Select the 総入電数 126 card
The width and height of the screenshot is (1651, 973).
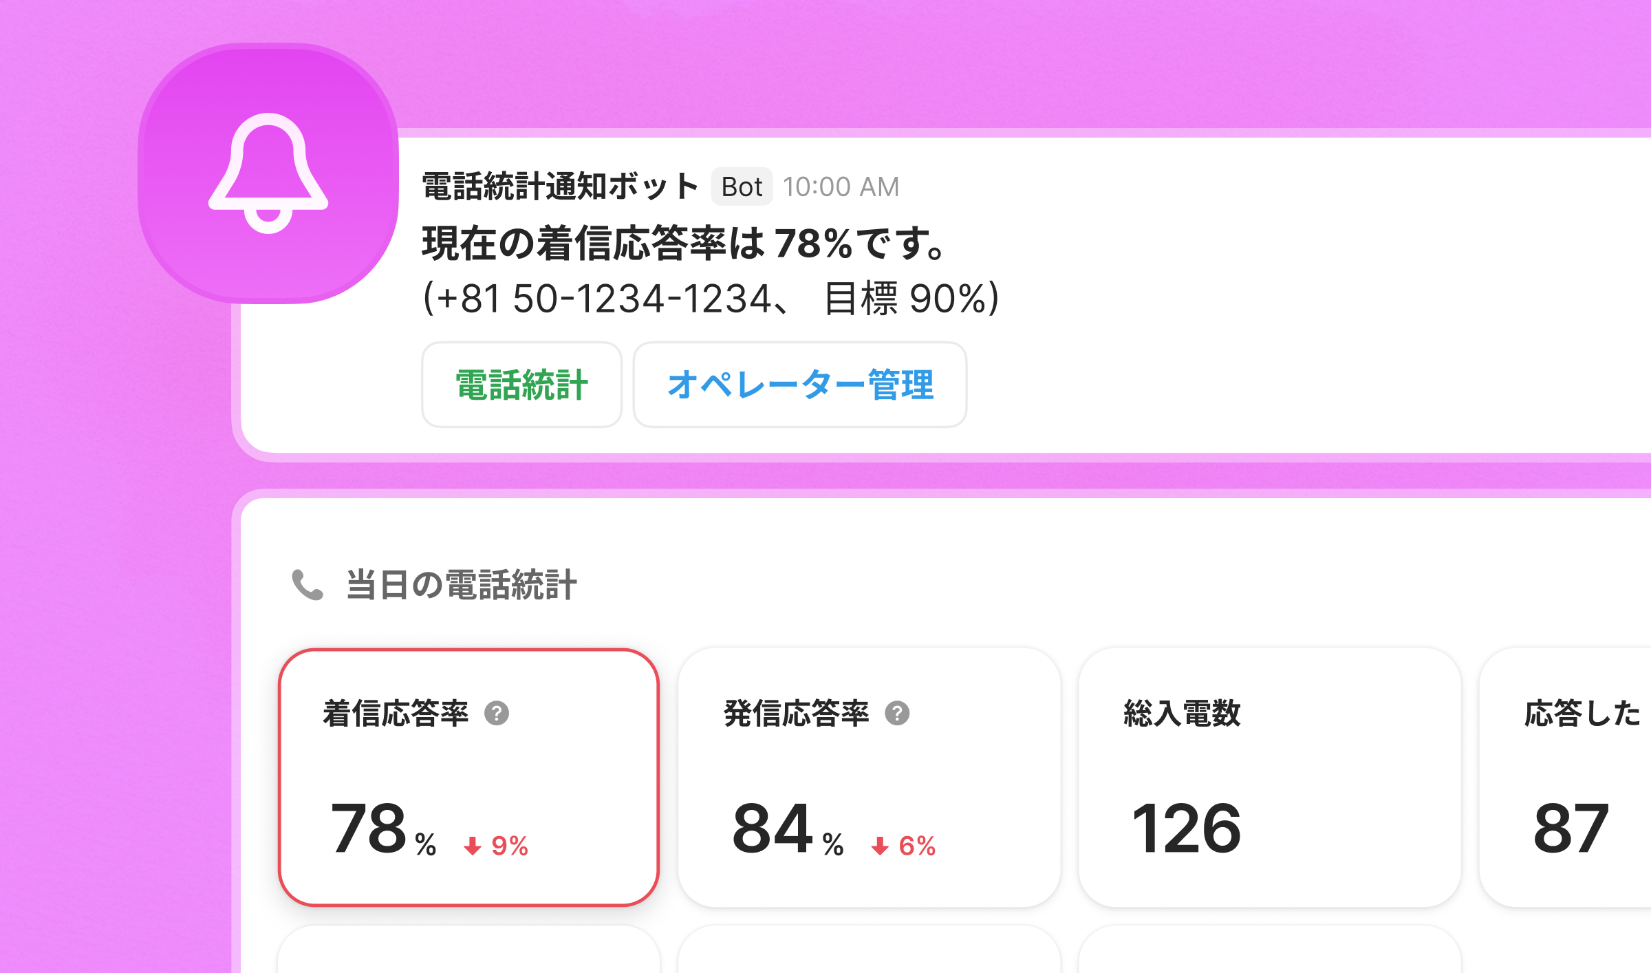click(1269, 778)
